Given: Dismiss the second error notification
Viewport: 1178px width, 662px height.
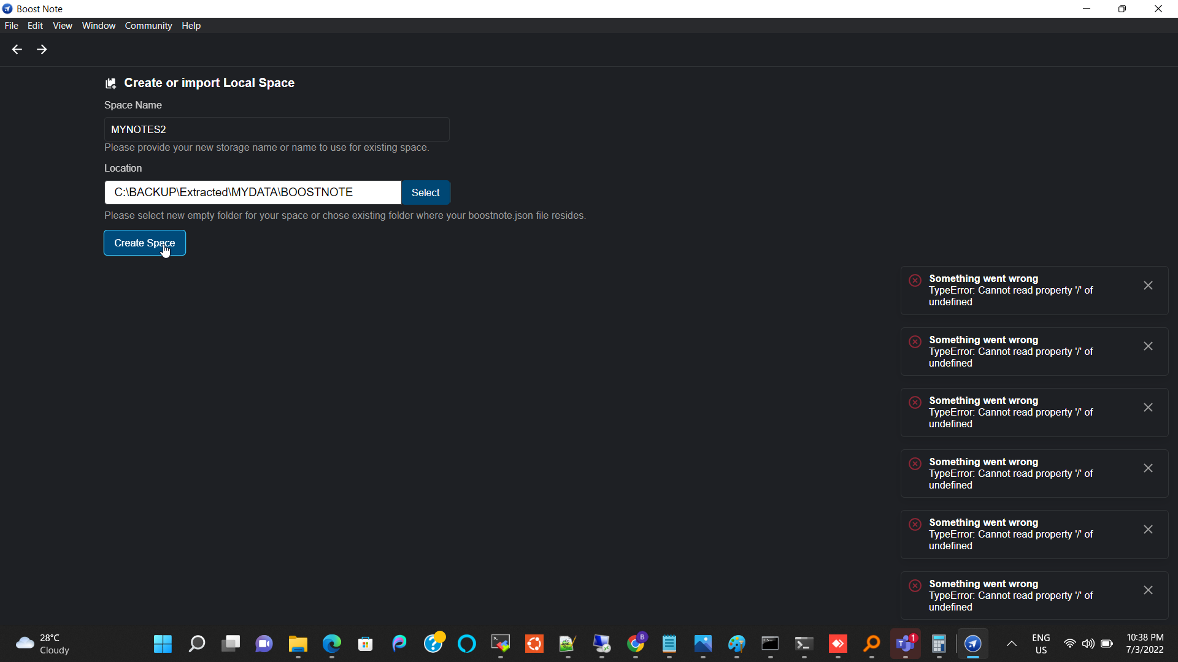Looking at the screenshot, I should (1148, 346).
